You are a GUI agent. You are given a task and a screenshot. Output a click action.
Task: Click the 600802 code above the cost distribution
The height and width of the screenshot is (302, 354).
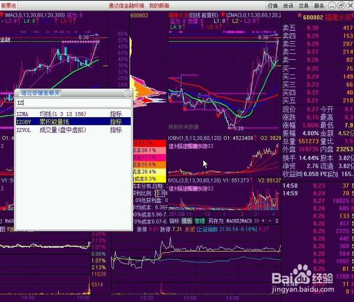click(x=139, y=15)
